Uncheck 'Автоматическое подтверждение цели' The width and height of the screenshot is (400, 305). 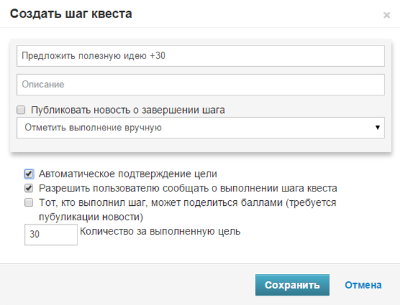coord(29,174)
